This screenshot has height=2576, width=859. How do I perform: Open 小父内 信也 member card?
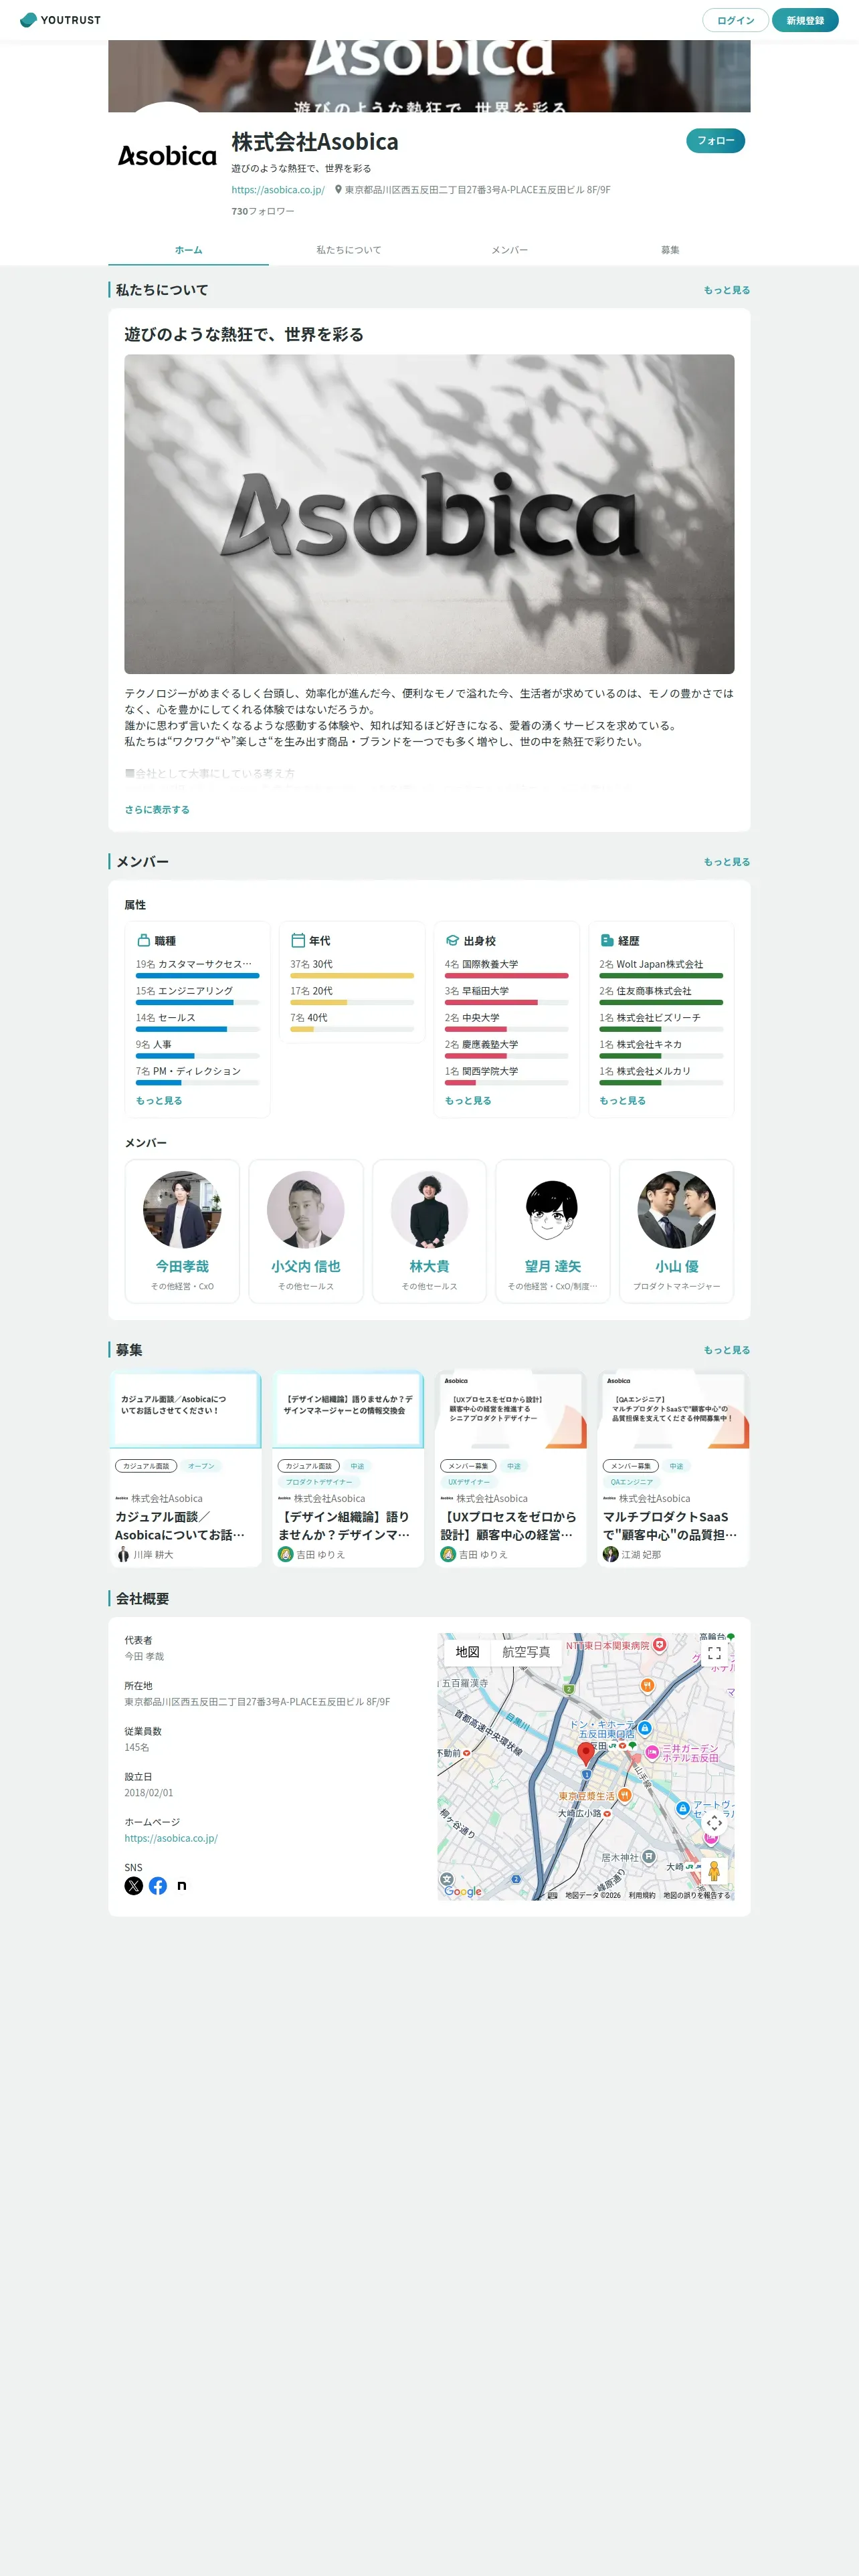pos(306,1231)
